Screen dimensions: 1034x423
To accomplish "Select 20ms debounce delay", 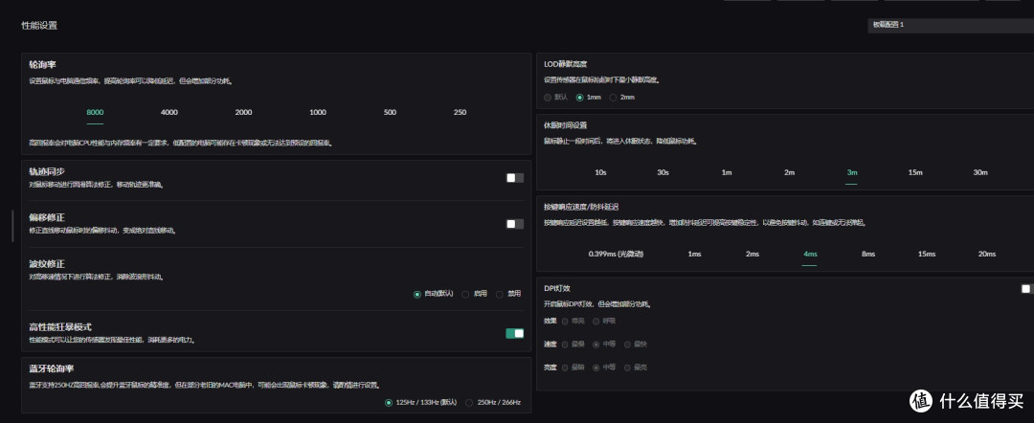I will (x=986, y=255).
